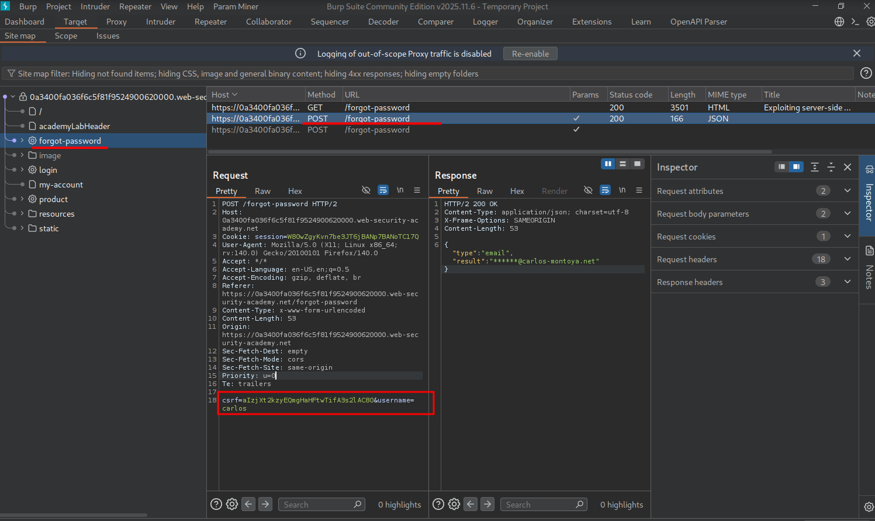
Task: Click the site map tree horizontal scrollbar
Action: point(74,515)
